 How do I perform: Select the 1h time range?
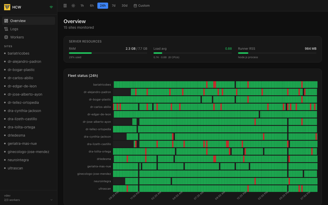pyautogui.click(x=82, y=6)
